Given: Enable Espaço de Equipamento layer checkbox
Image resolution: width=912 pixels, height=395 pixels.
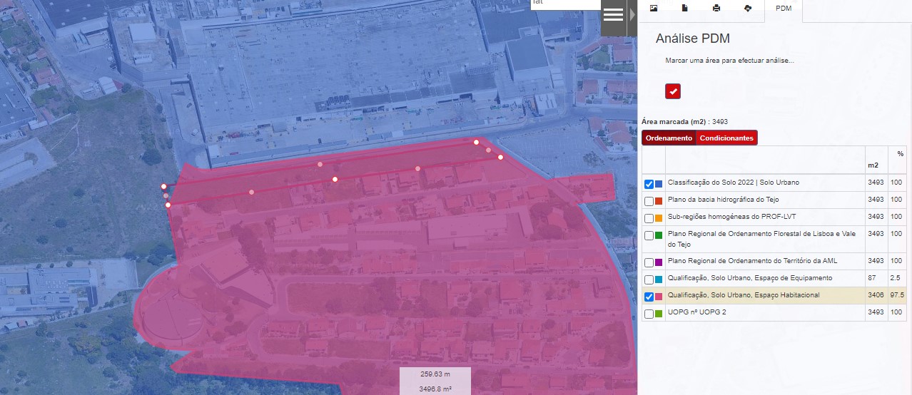Looking at the screenshot, I should (x=649, y=279).
